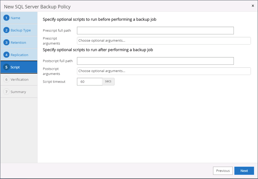
Task: Focus the Prescript full path field
Action: [x=155, y=31]
